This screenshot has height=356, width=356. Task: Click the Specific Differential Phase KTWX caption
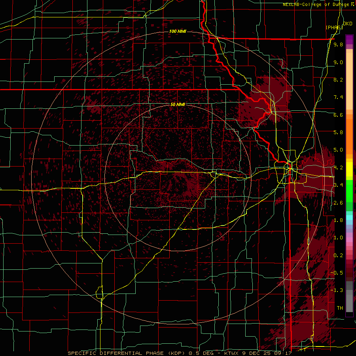pyautogui.click(x=180, y=353)
